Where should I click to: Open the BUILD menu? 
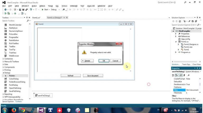34,6
